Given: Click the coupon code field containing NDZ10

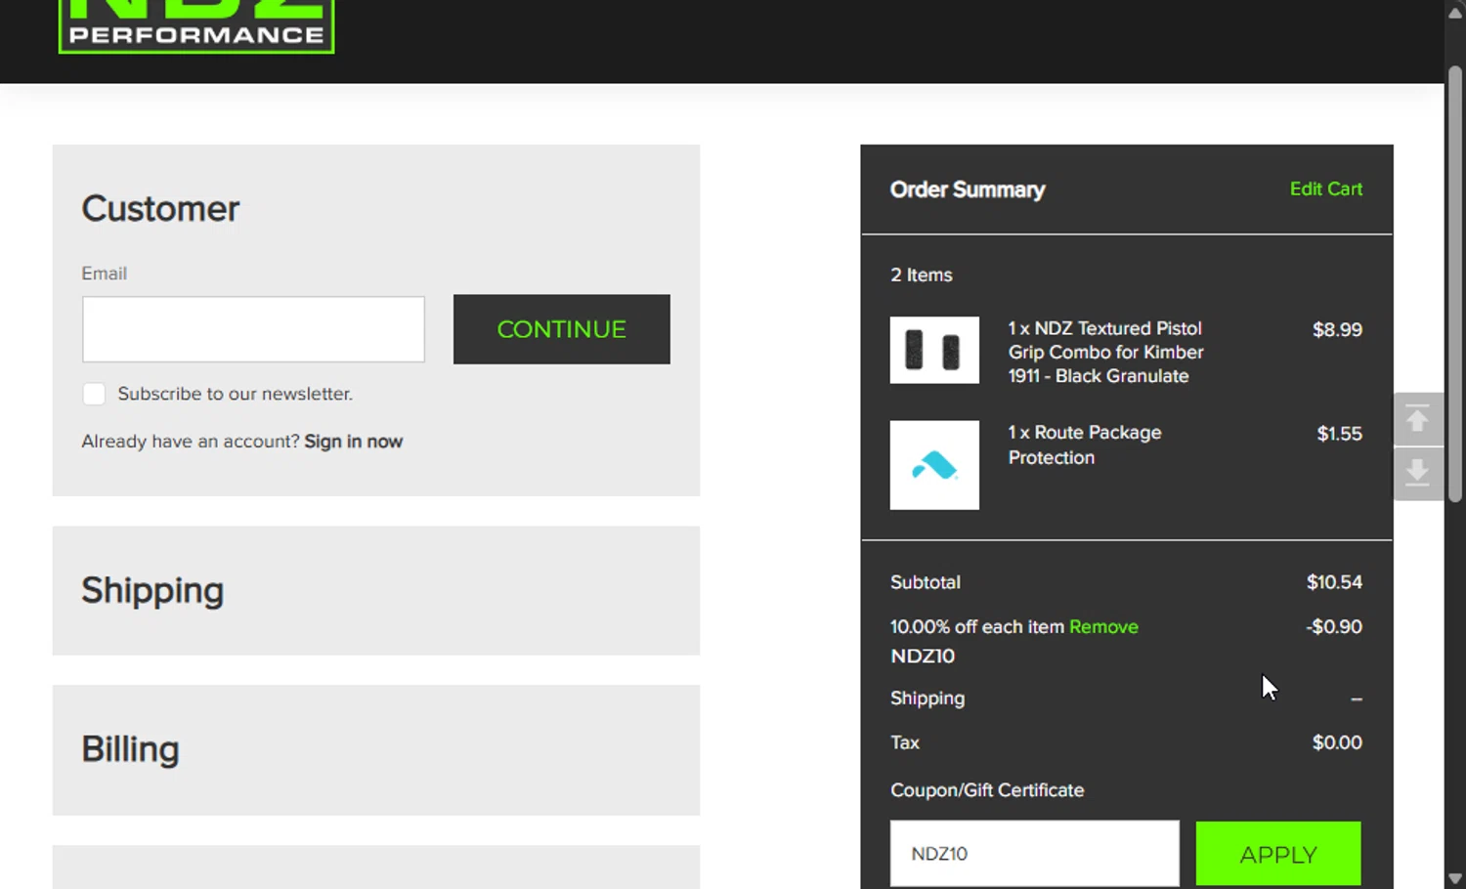Looking at the screenshot, I should (1034, 854).
